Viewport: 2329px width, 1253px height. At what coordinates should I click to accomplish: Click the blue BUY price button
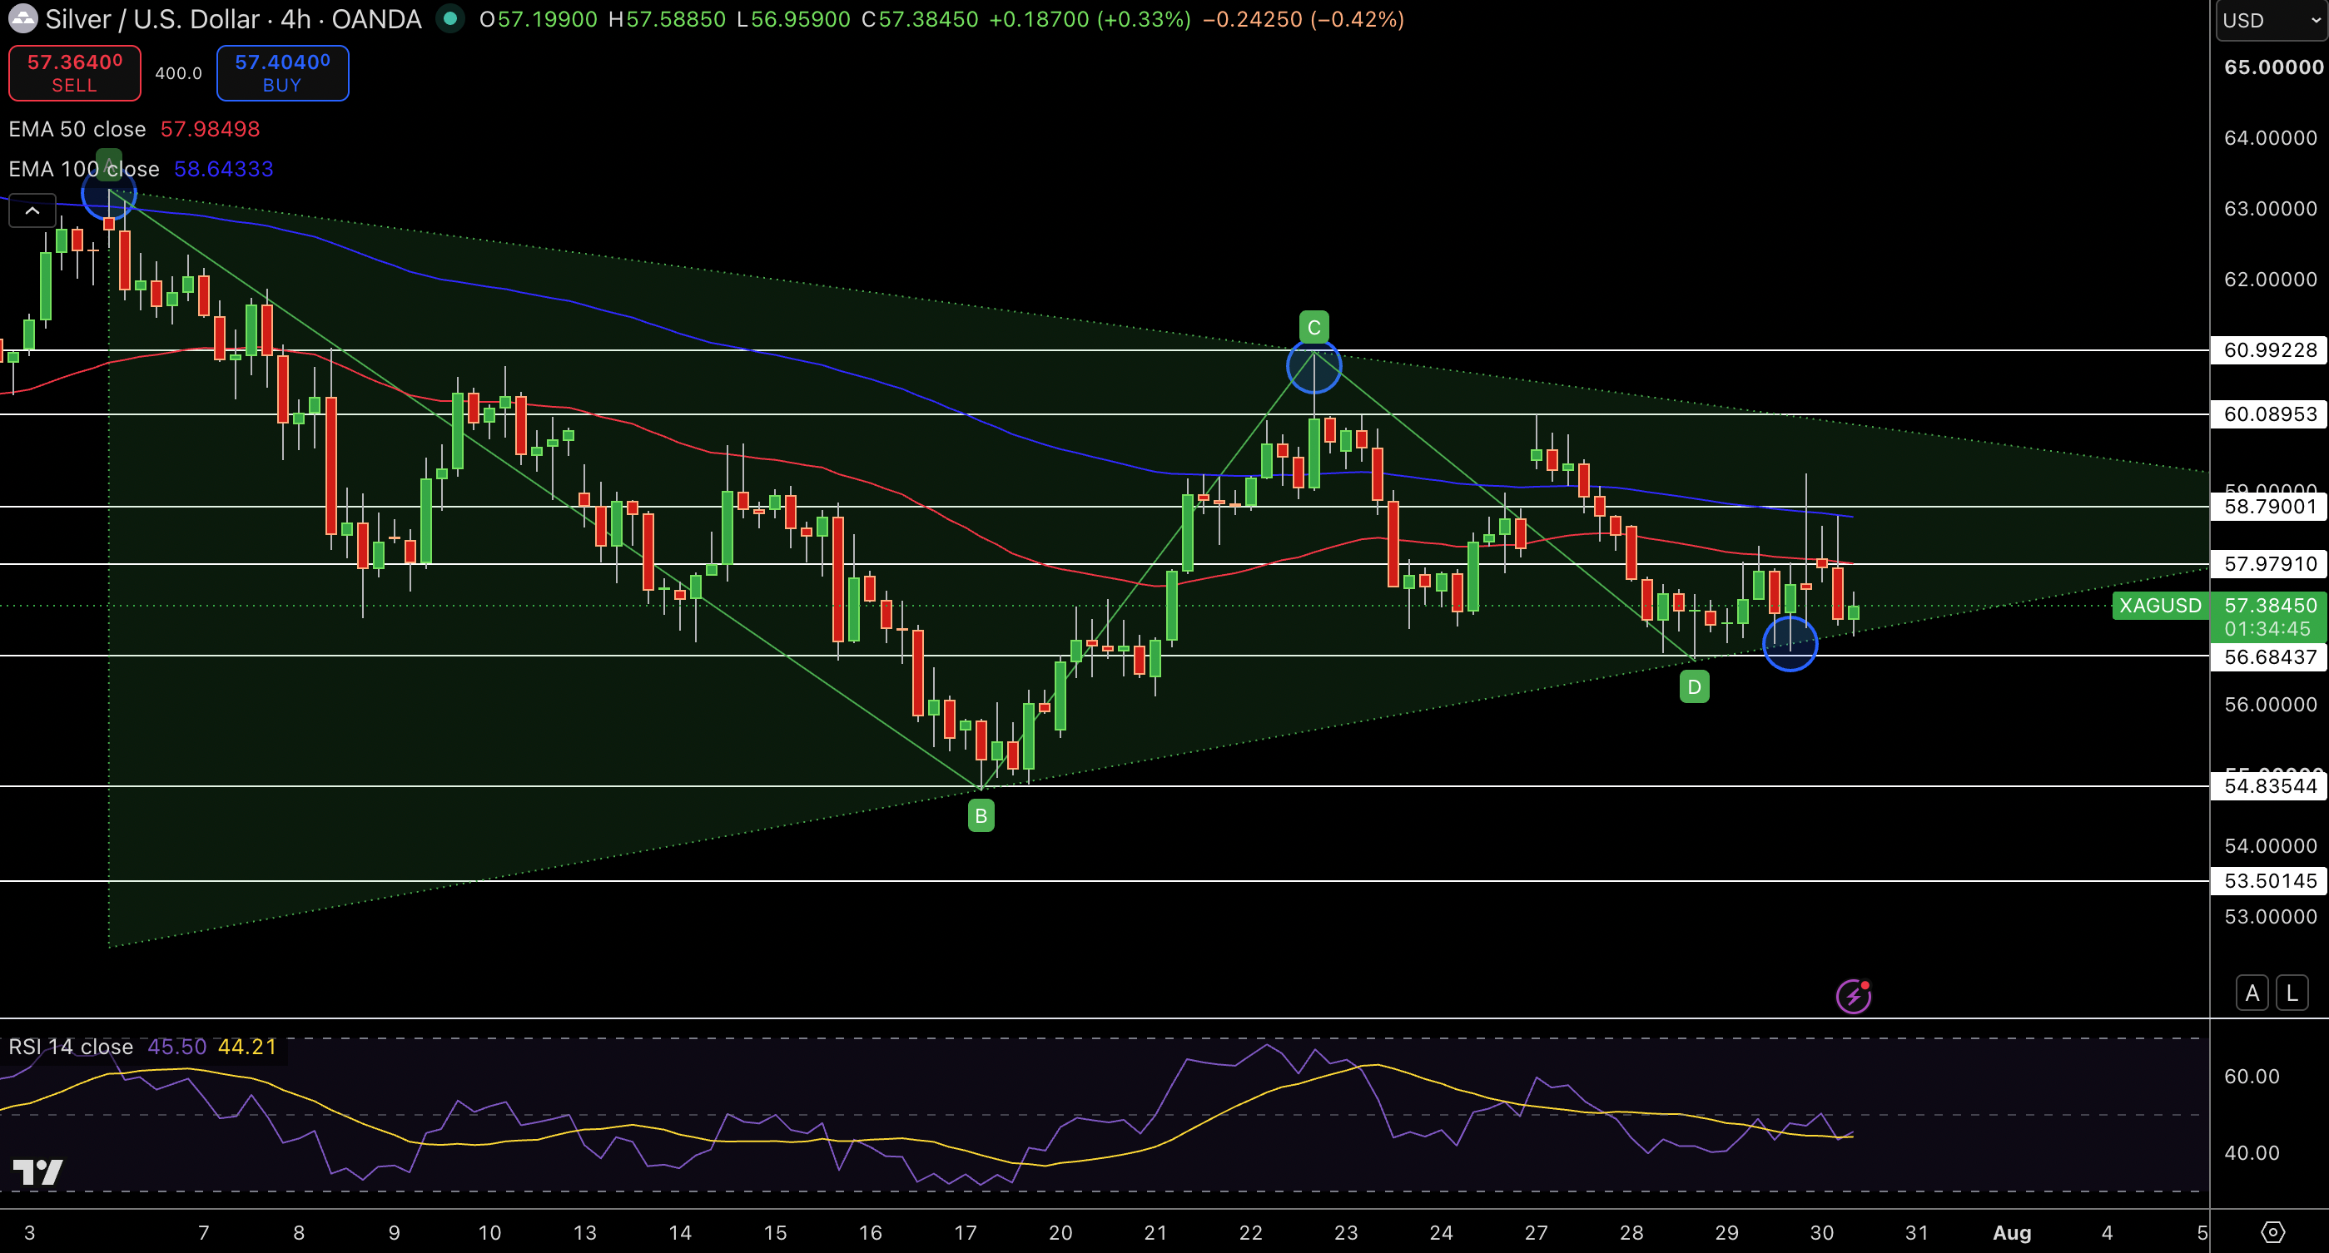click(x=282, y=72)
